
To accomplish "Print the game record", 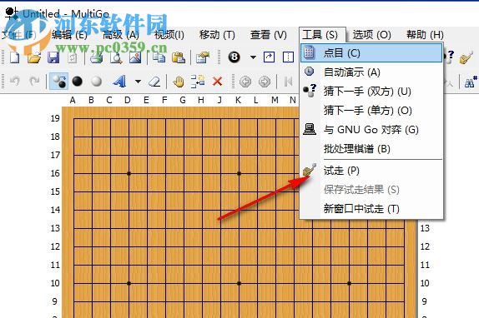I will [97, 57].
